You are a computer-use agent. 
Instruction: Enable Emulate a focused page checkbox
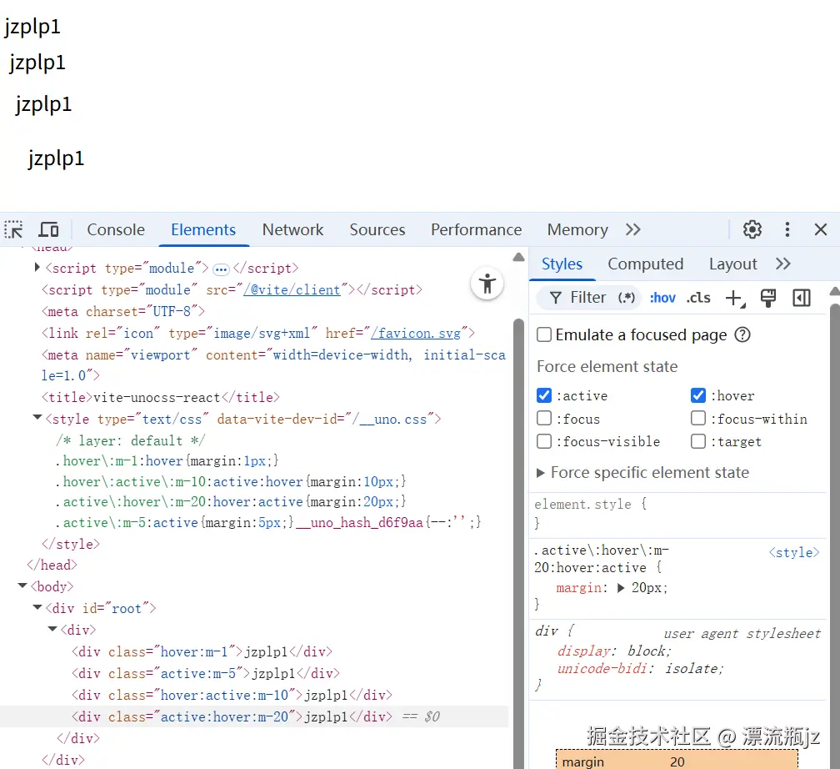coord(543,334)
